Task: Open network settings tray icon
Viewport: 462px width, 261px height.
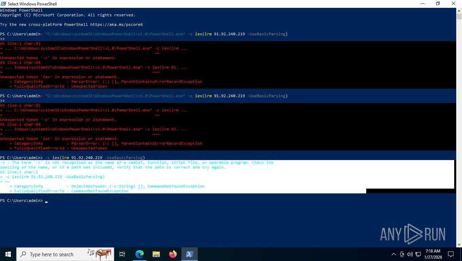Action: tap(419, 254)
